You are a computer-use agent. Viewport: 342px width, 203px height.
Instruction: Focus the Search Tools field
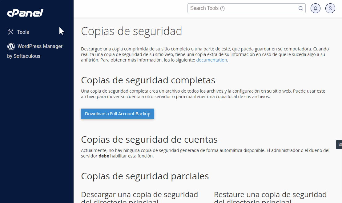point(247,8)
